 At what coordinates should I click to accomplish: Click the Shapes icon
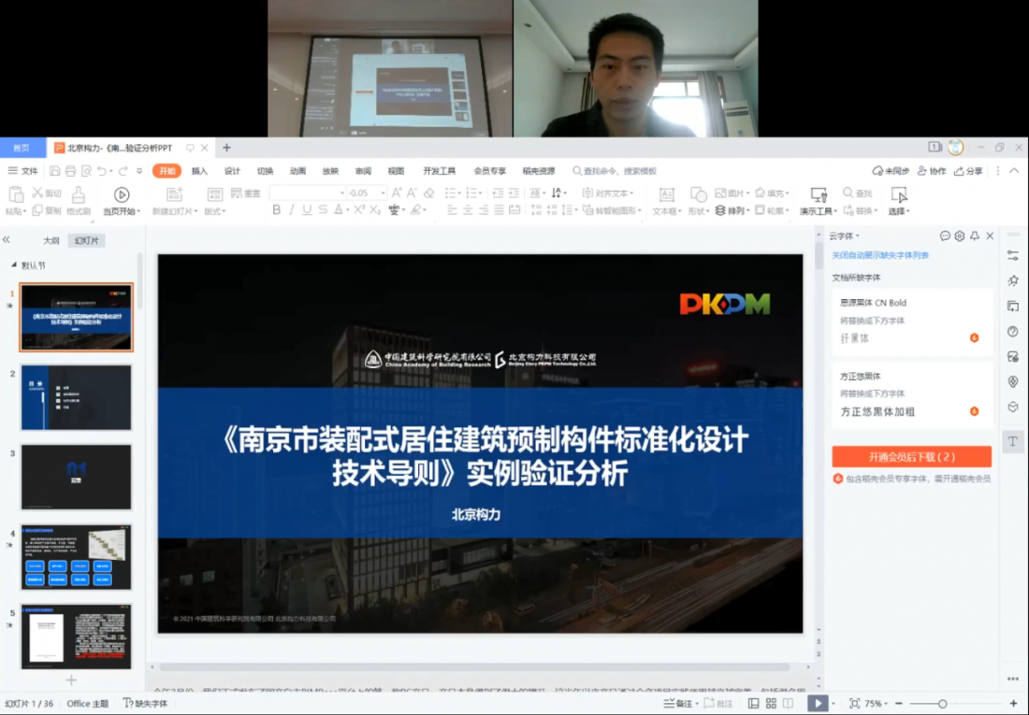click(699, 194)
